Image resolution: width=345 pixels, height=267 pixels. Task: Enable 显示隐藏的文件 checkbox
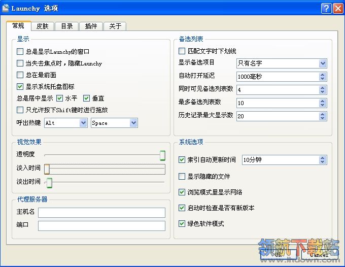182,176
